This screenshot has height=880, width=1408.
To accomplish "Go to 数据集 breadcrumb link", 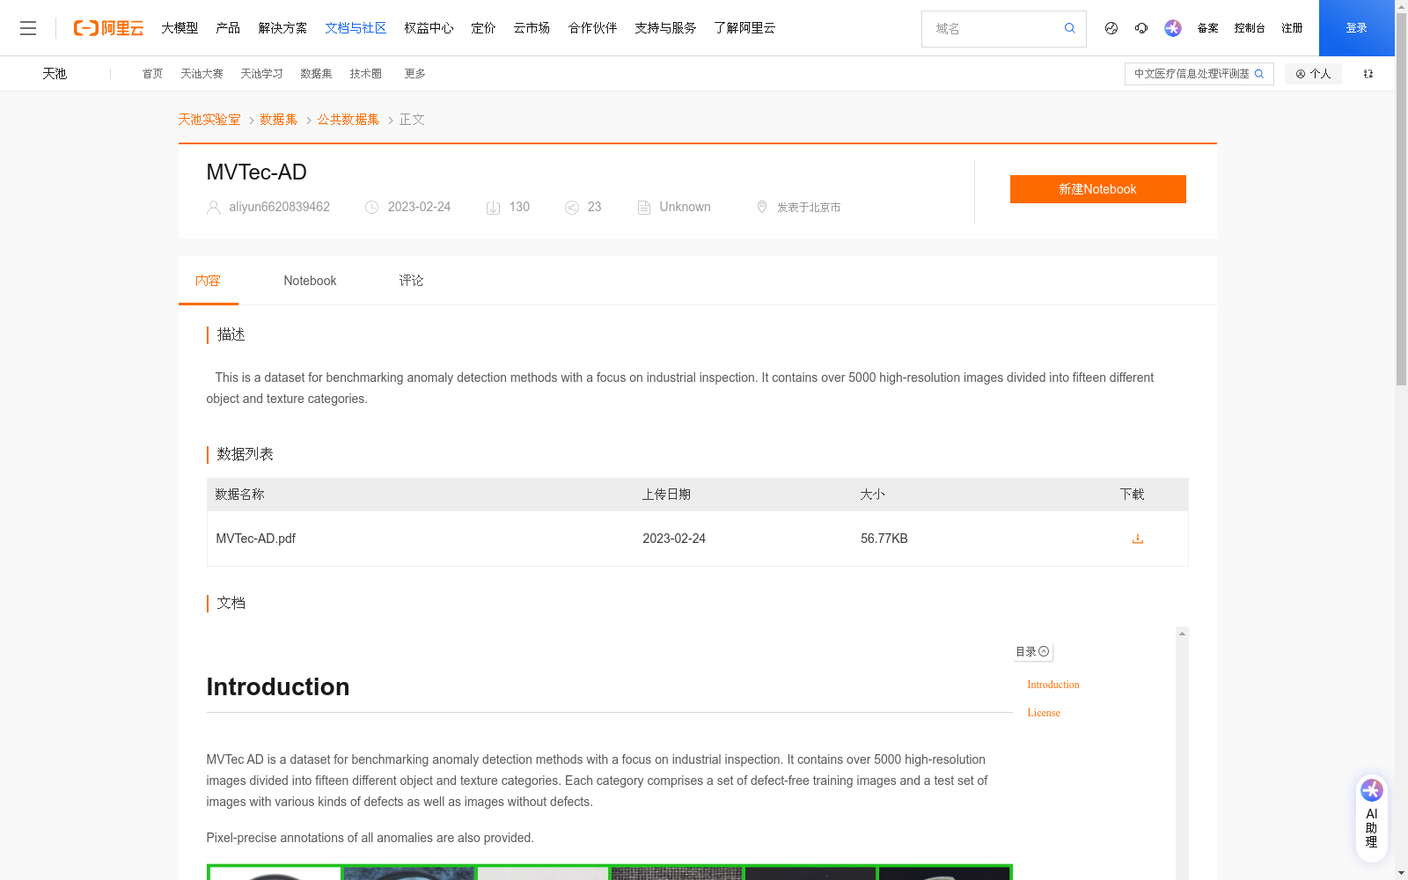I will click(279, 120).
